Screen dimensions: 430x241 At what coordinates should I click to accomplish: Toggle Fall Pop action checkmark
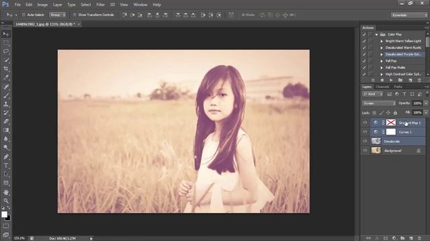point(364,61)
